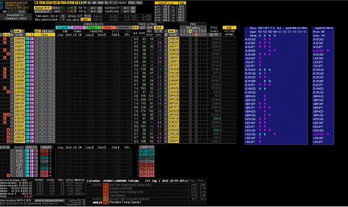The image size is (348, 207).
Task: Click the CS button in CADCHF row
Action: pos(45,58)
